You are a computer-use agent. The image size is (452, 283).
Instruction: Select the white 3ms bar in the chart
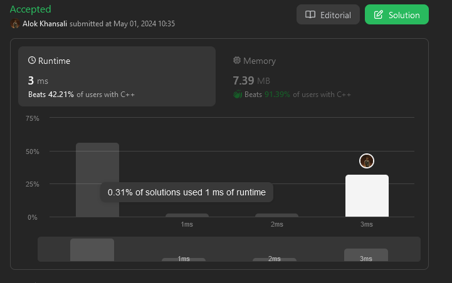[367, 195]
